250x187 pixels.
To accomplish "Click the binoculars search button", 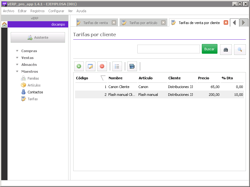I will click(x=226, y=50).
